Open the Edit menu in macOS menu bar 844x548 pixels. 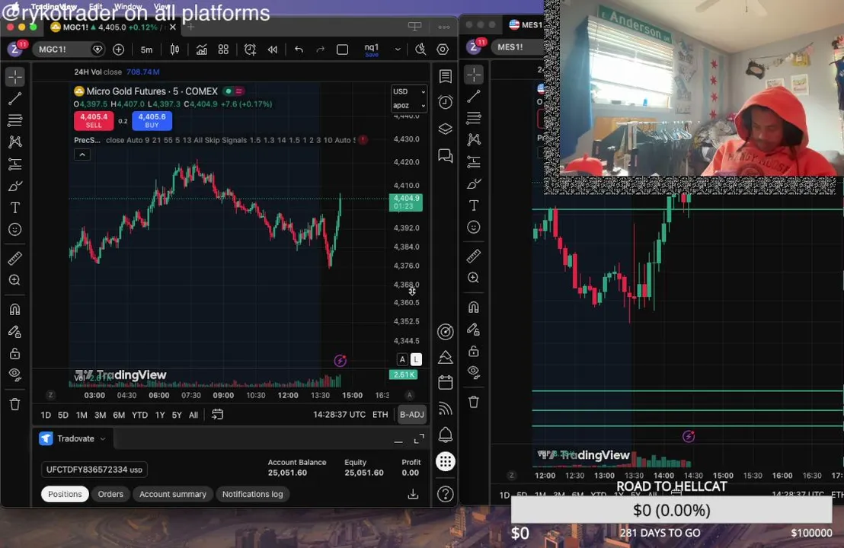(96, 6)
